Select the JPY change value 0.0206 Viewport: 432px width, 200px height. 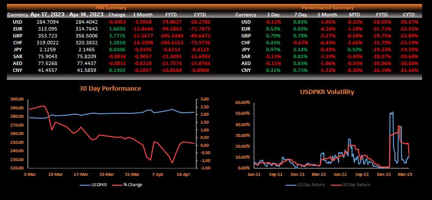[117, 49]
